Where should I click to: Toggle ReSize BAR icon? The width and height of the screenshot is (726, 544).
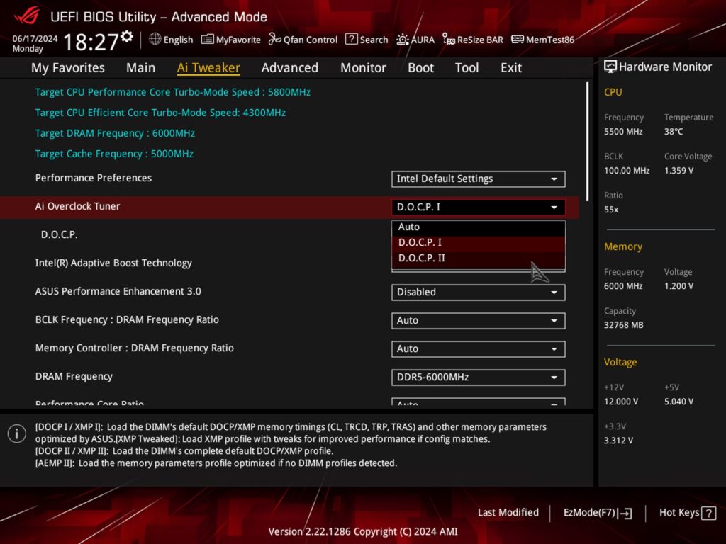449,40
